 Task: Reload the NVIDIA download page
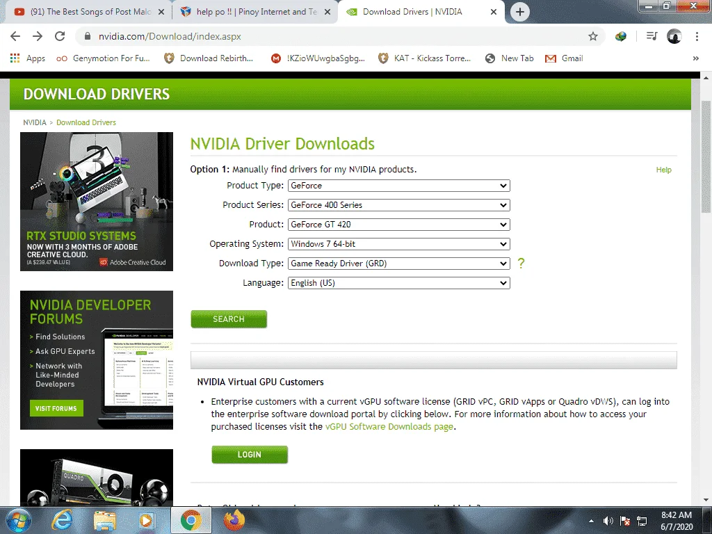coord(60,36)
